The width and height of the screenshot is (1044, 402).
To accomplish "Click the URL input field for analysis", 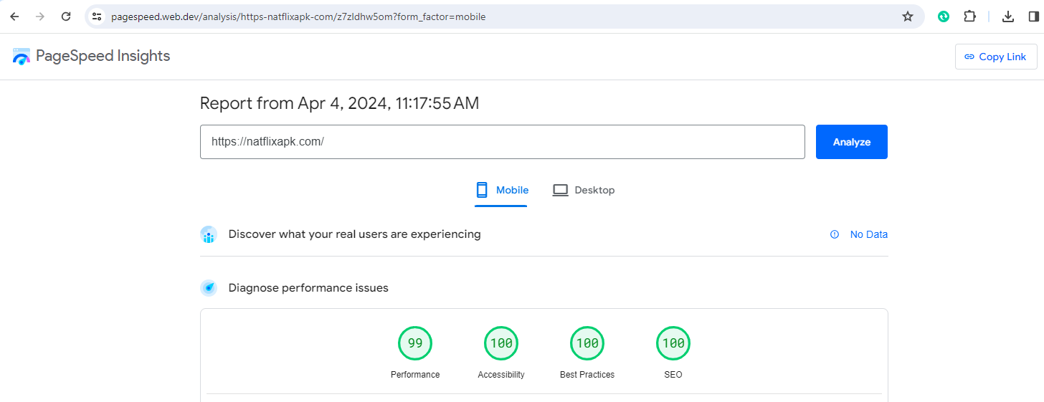I will pyautogui.click(x=502, y=142).
